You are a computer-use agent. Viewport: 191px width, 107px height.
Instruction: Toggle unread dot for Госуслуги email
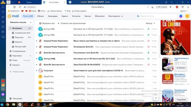coord(36,71)
